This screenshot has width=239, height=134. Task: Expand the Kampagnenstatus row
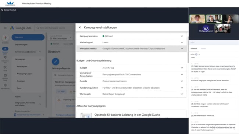click(182, 36)
